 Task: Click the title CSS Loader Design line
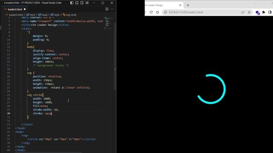click(x=45, y=25)
